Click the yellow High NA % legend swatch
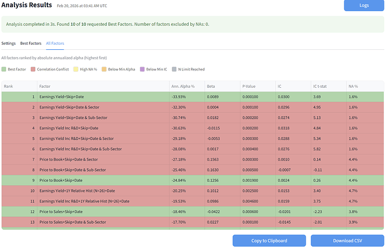Viewport: 385px width, 250px height. pos(75,69)
